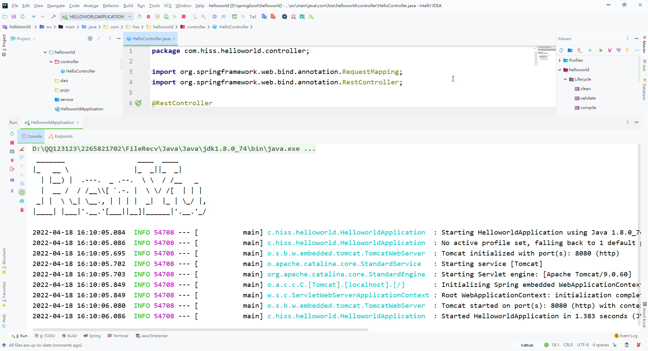648x351 pixels.
Task: Toggle the Structure tool window stripe button
Action: (x=4, y=261)
